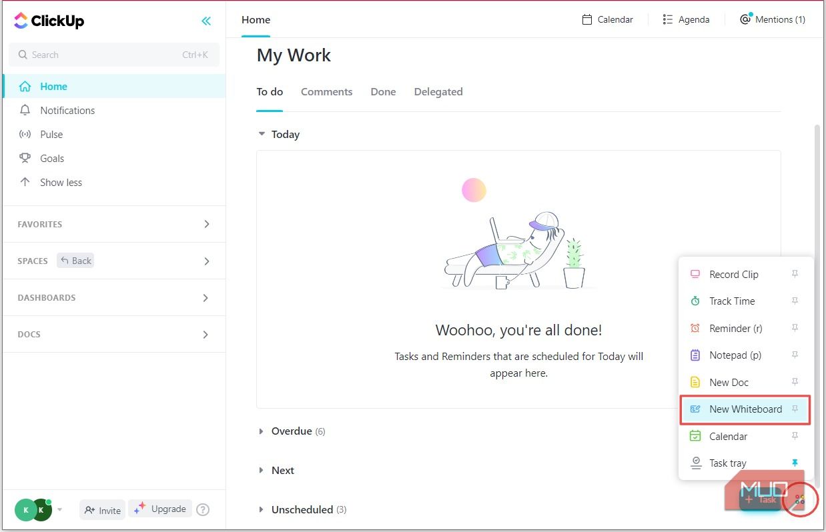This screenshot has width=826, height=532.
Task: Switch to the Done tab
Action: coord(383,92)
